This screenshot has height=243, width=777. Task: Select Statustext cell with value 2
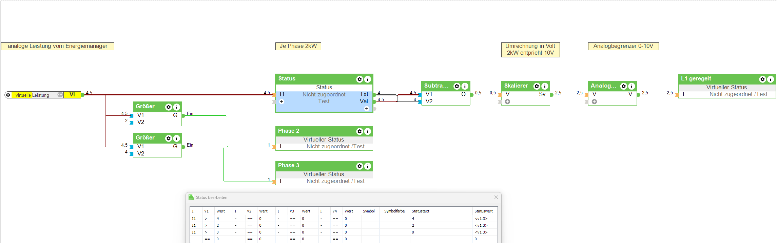coord(441,225)
